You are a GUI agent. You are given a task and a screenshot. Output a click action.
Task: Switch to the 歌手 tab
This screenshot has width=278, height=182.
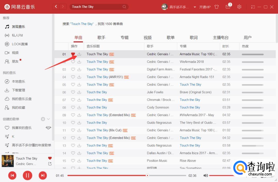tap(101, 38)
